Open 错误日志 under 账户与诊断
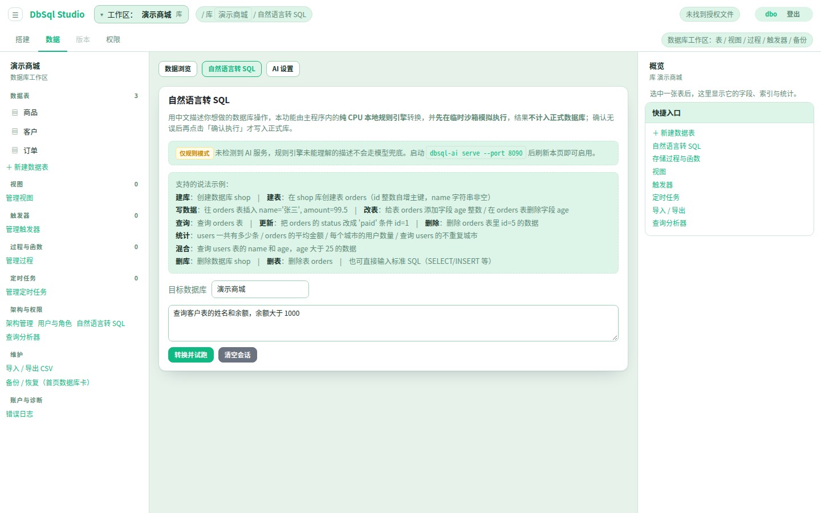Viewport: 821px width, 513px height. click(x=19, y=414)
